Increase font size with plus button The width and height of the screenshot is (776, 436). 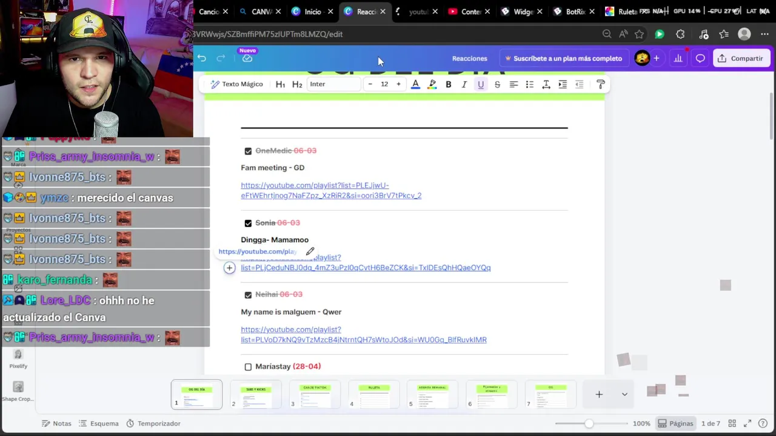point(398,84)
